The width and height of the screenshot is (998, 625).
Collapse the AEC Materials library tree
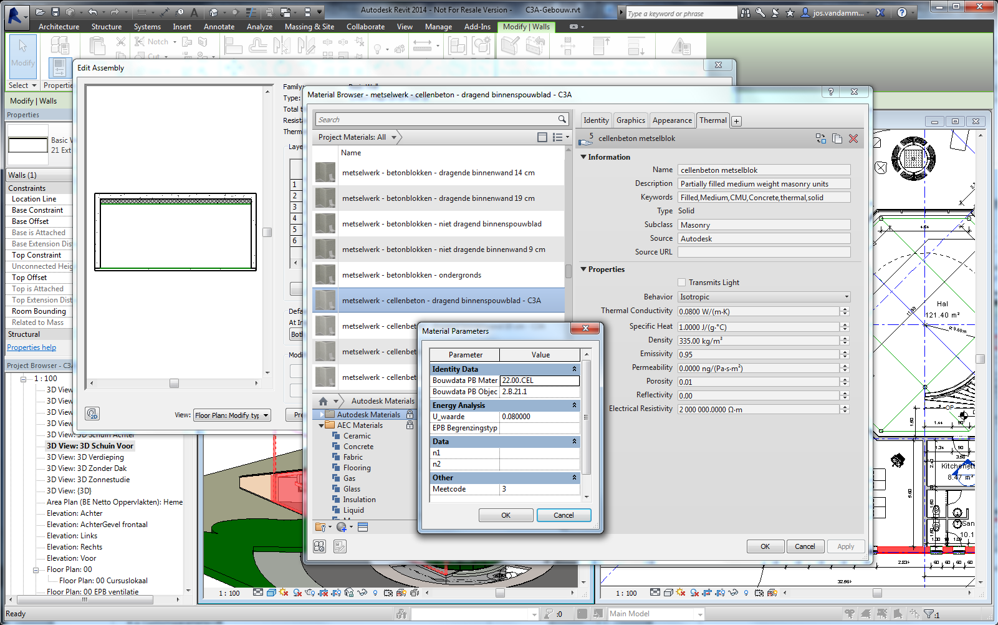coord(322,425)
